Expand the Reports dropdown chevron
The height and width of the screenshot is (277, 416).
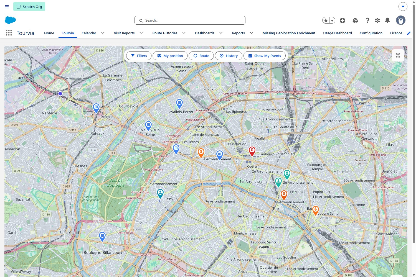pos(252,33)
